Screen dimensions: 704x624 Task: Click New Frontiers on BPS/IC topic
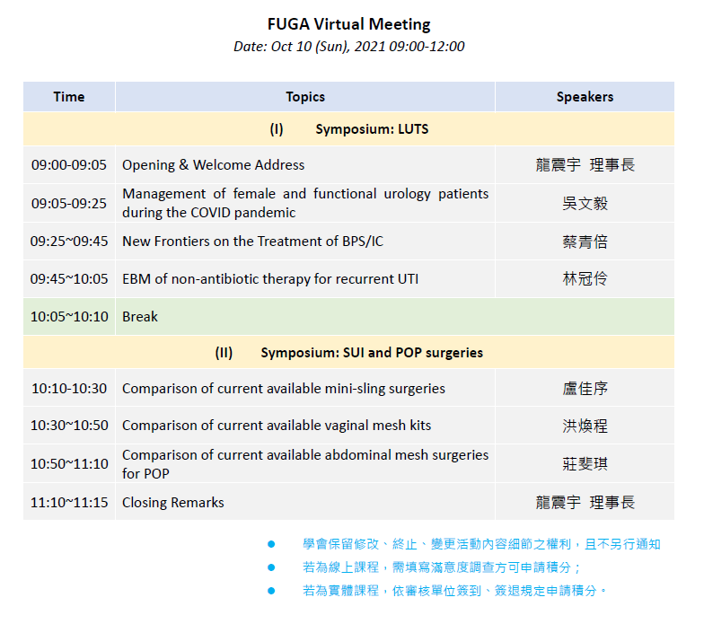click(252, 242)
